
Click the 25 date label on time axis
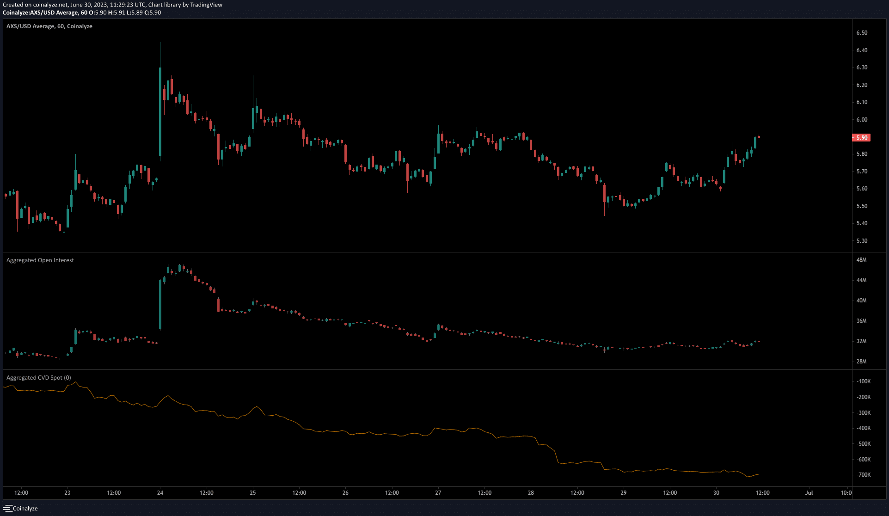(253, 493)
